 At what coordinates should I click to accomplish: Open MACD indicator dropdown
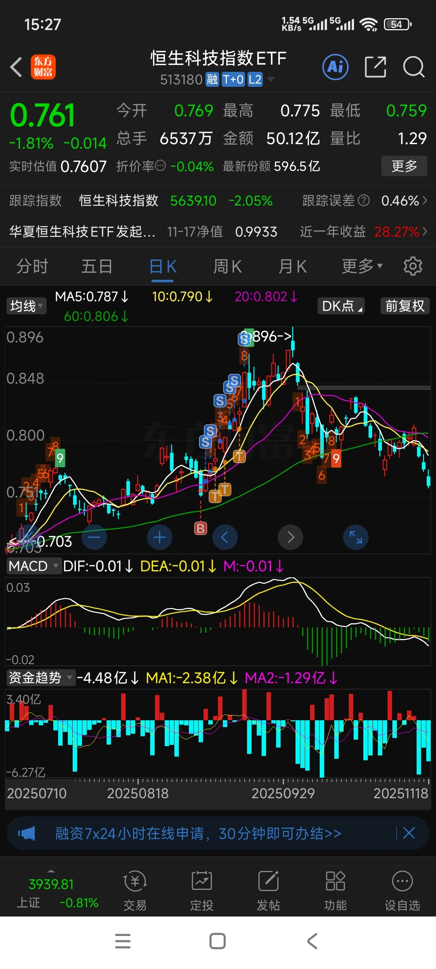coord(34,566)
